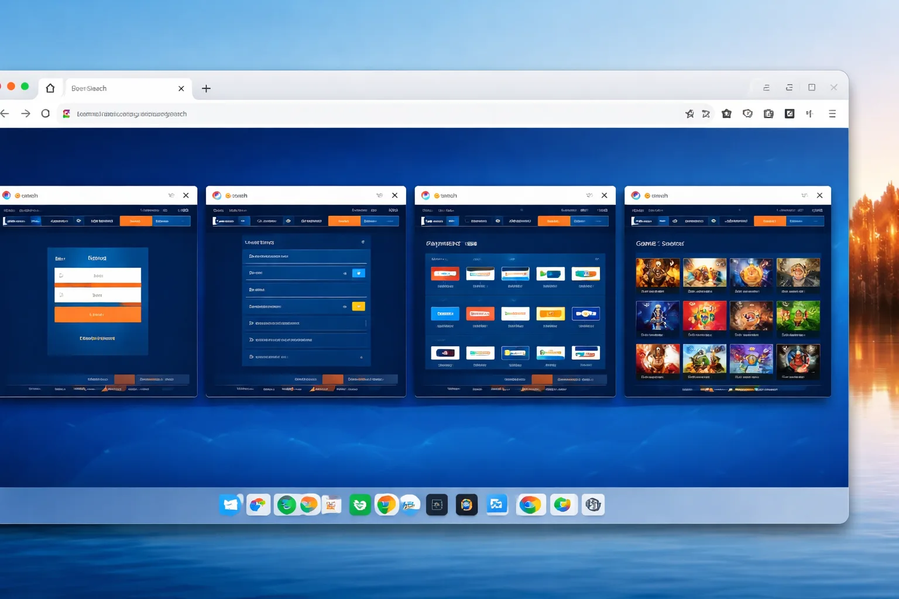Image resolution: width=899 pixels, height=599 pixels.
Task: Select orange tab in login window navbar
Action: coord(136,221)
